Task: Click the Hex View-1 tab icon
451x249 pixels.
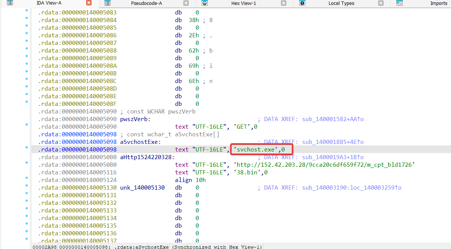Action: tap(205, 3)
